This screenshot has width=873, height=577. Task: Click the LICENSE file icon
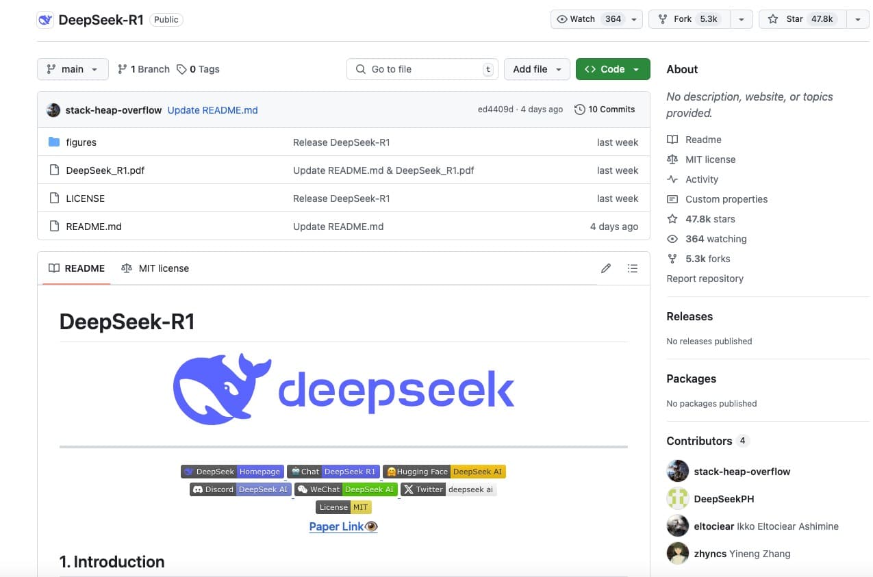coord(54,198)
